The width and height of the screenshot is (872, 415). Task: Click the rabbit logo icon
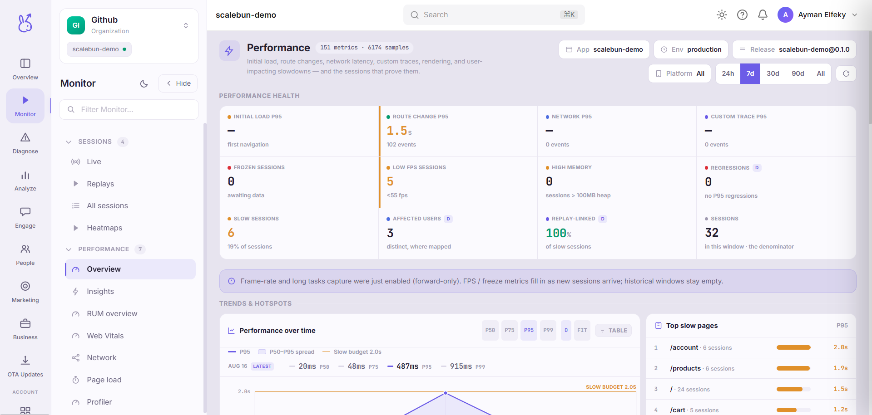(25, 23)
